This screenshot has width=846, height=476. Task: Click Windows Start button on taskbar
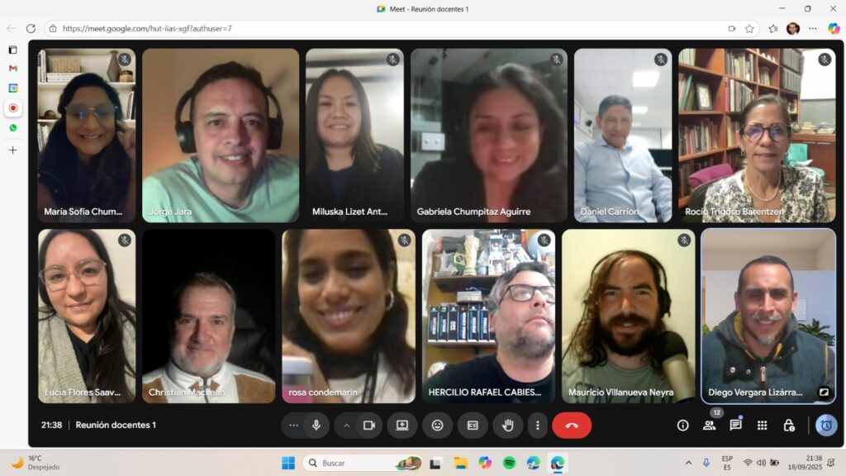tap(288, 463)
